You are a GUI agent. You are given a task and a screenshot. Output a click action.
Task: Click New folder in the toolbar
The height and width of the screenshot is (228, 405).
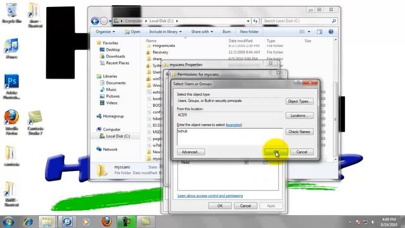(x=249, y=32)
